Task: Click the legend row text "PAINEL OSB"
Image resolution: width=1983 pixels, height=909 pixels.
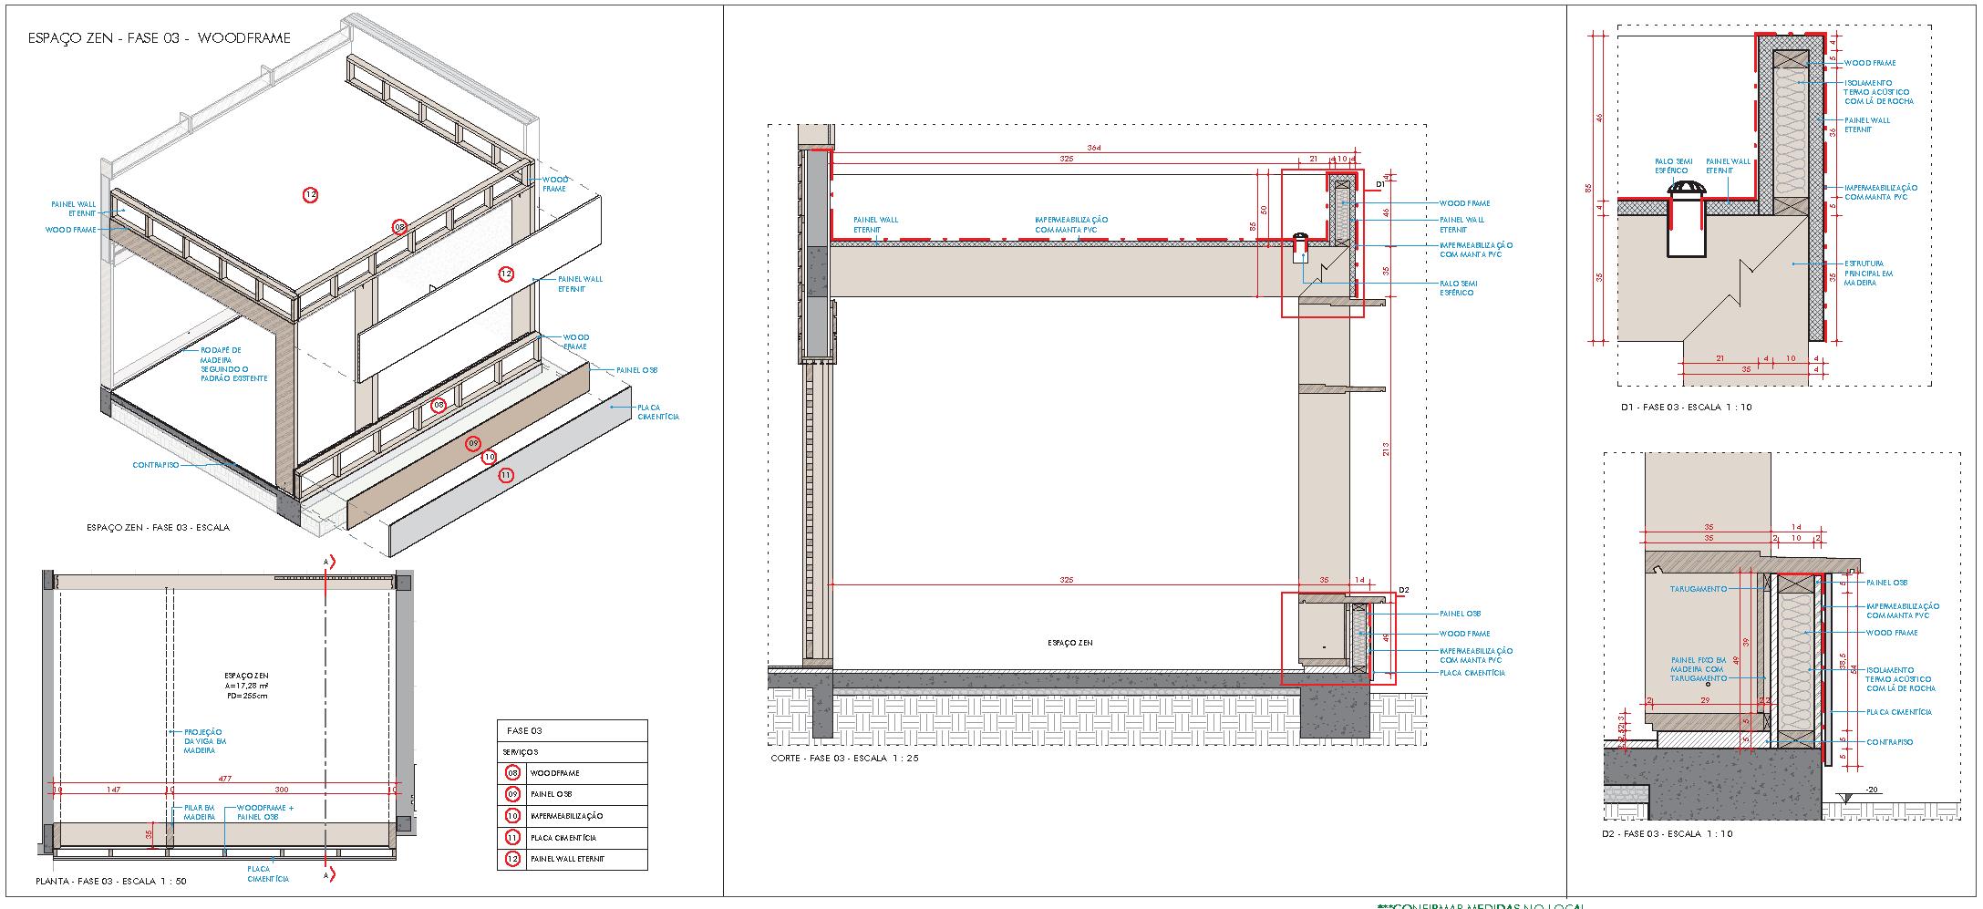Action: click(x=552, y=794)
